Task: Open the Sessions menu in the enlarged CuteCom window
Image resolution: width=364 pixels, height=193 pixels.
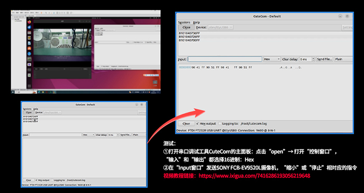Action: [x=184, y=22]
